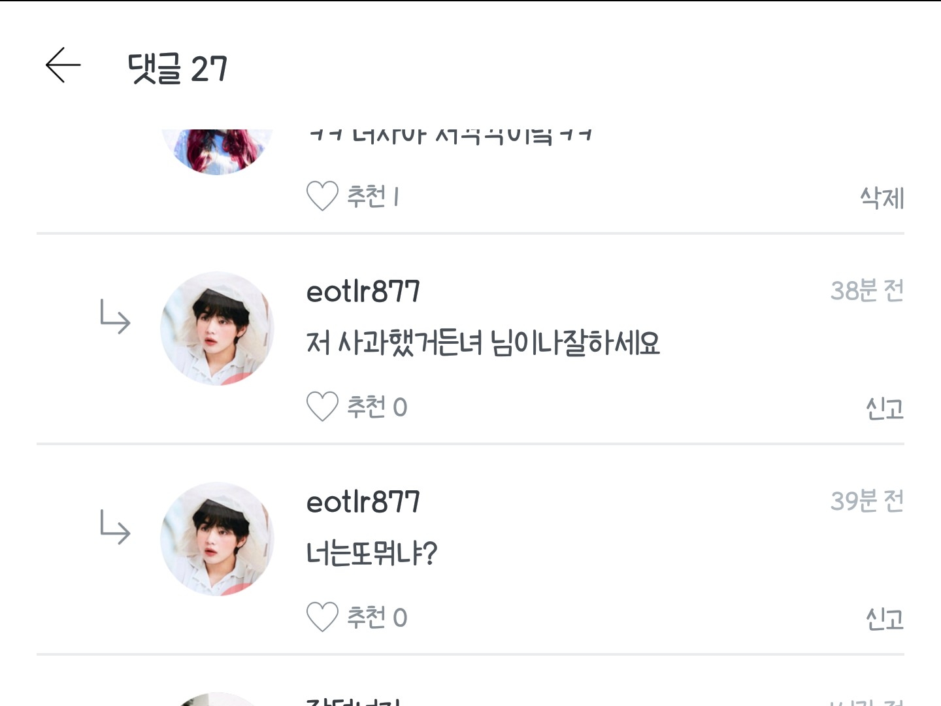Go back using the left arrow
This screenshot has height=706, width=941.
tap(63, 65)
